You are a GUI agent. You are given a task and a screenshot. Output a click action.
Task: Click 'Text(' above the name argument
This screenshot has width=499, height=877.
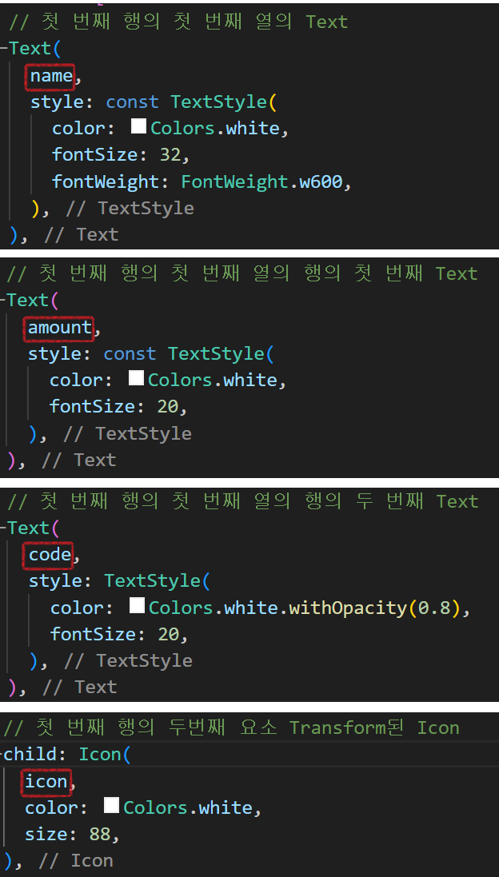(34, 49)
